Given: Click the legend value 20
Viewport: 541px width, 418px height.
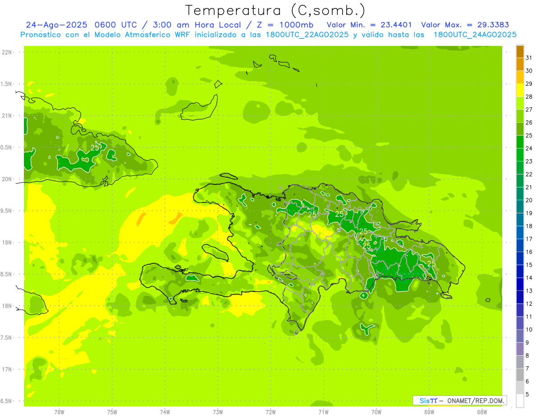Looking at the screenshot, I should coord(529,200).
